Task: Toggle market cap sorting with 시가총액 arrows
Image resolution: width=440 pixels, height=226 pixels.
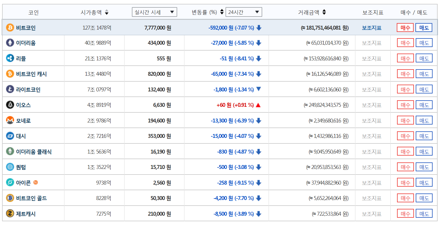Action: [x=107, y=12]
